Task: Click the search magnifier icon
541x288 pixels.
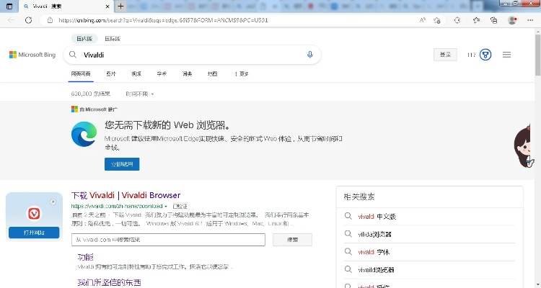Action: point(73,55)
